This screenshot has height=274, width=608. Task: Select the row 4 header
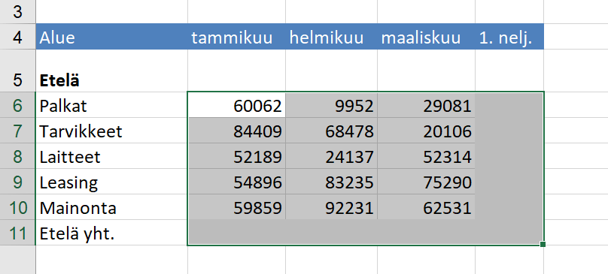[18, 36]
